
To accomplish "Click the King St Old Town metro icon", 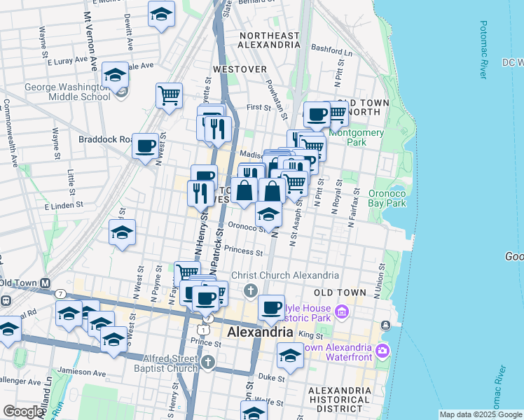I will click(x=46, y=283).
